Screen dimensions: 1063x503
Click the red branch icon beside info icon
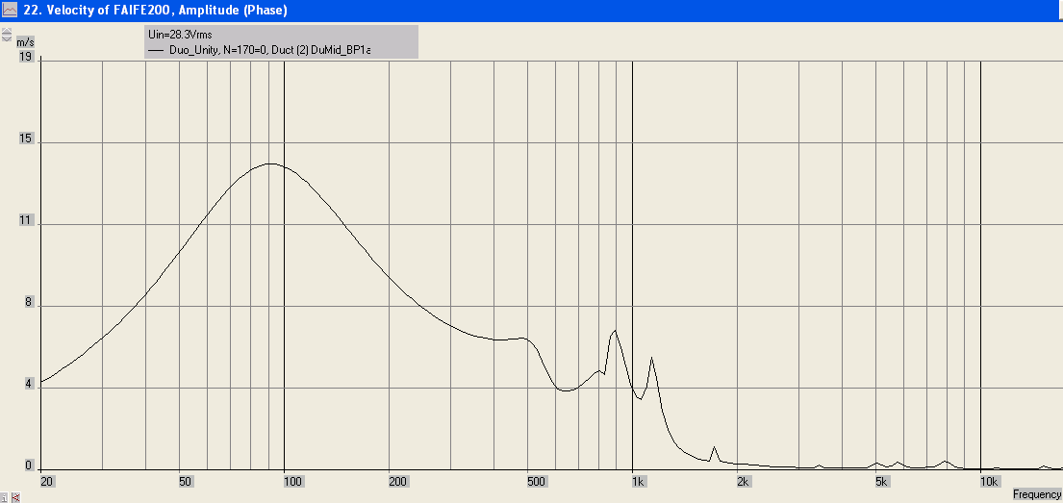pos(15,497)
